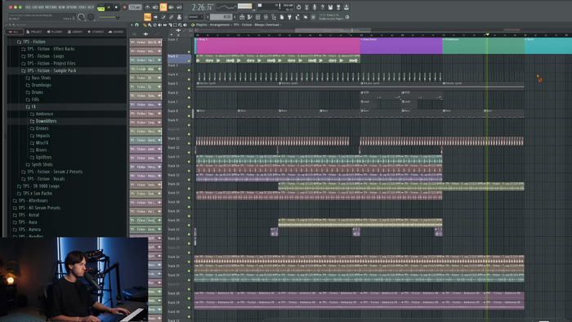Open the playlist options menu arrow
Screen dimensions: 572x322
point(132,25)
